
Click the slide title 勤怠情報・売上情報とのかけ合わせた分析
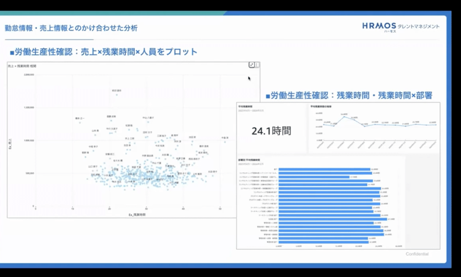tap(71, 28)
